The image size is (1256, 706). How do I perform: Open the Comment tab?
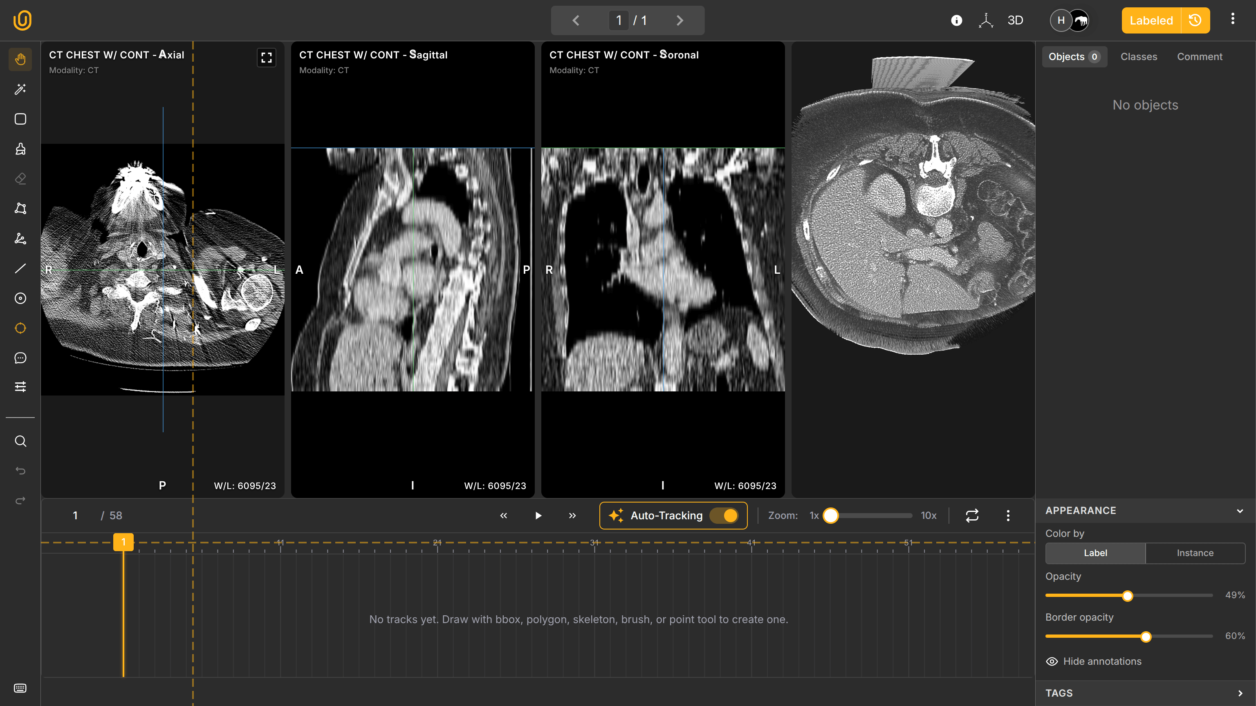[x=1200, y=56]
